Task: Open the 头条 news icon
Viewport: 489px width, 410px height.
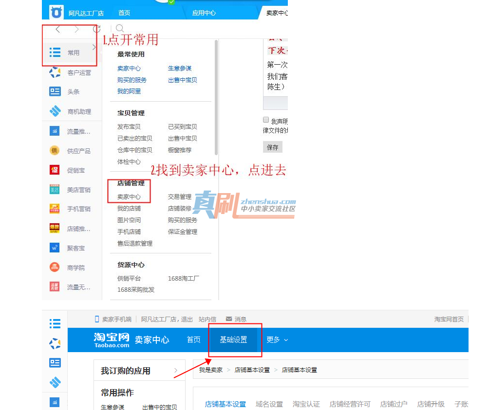Action: (55, 91)
